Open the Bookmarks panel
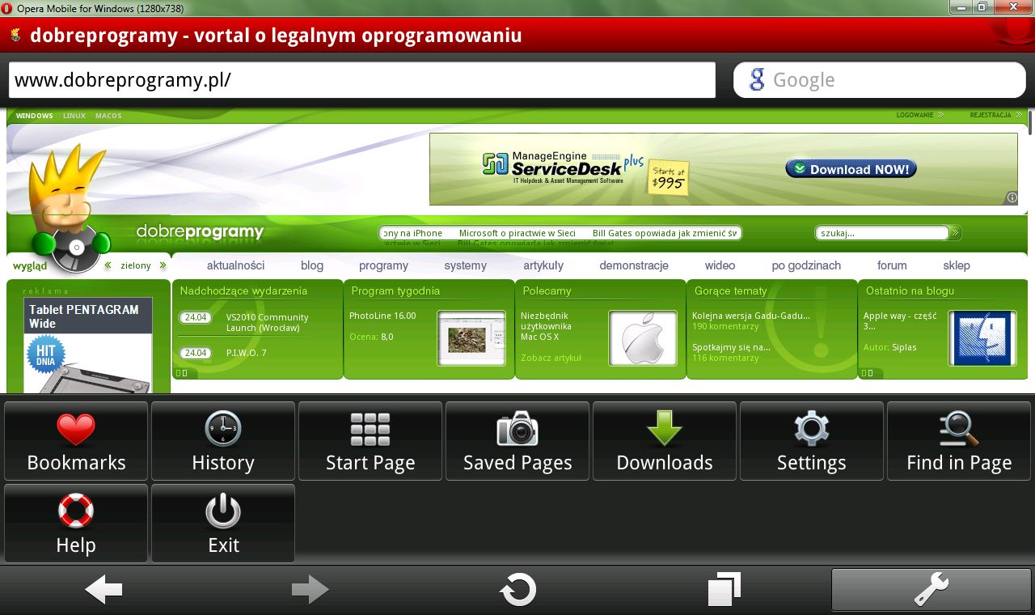1035x615 pixels. pyautogui.click(x=76, y=441)
